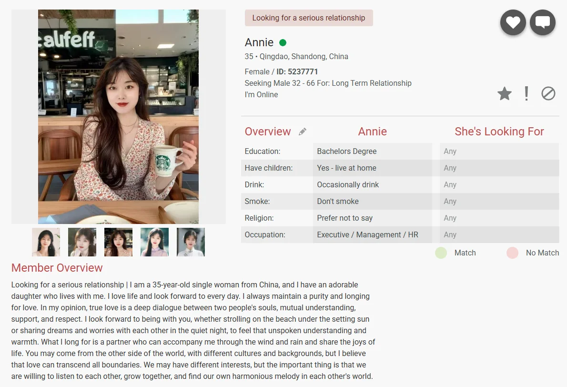The image size is (567, 387).
Task: Click the green Match legend swatch
Action: [x=441, y=253]
